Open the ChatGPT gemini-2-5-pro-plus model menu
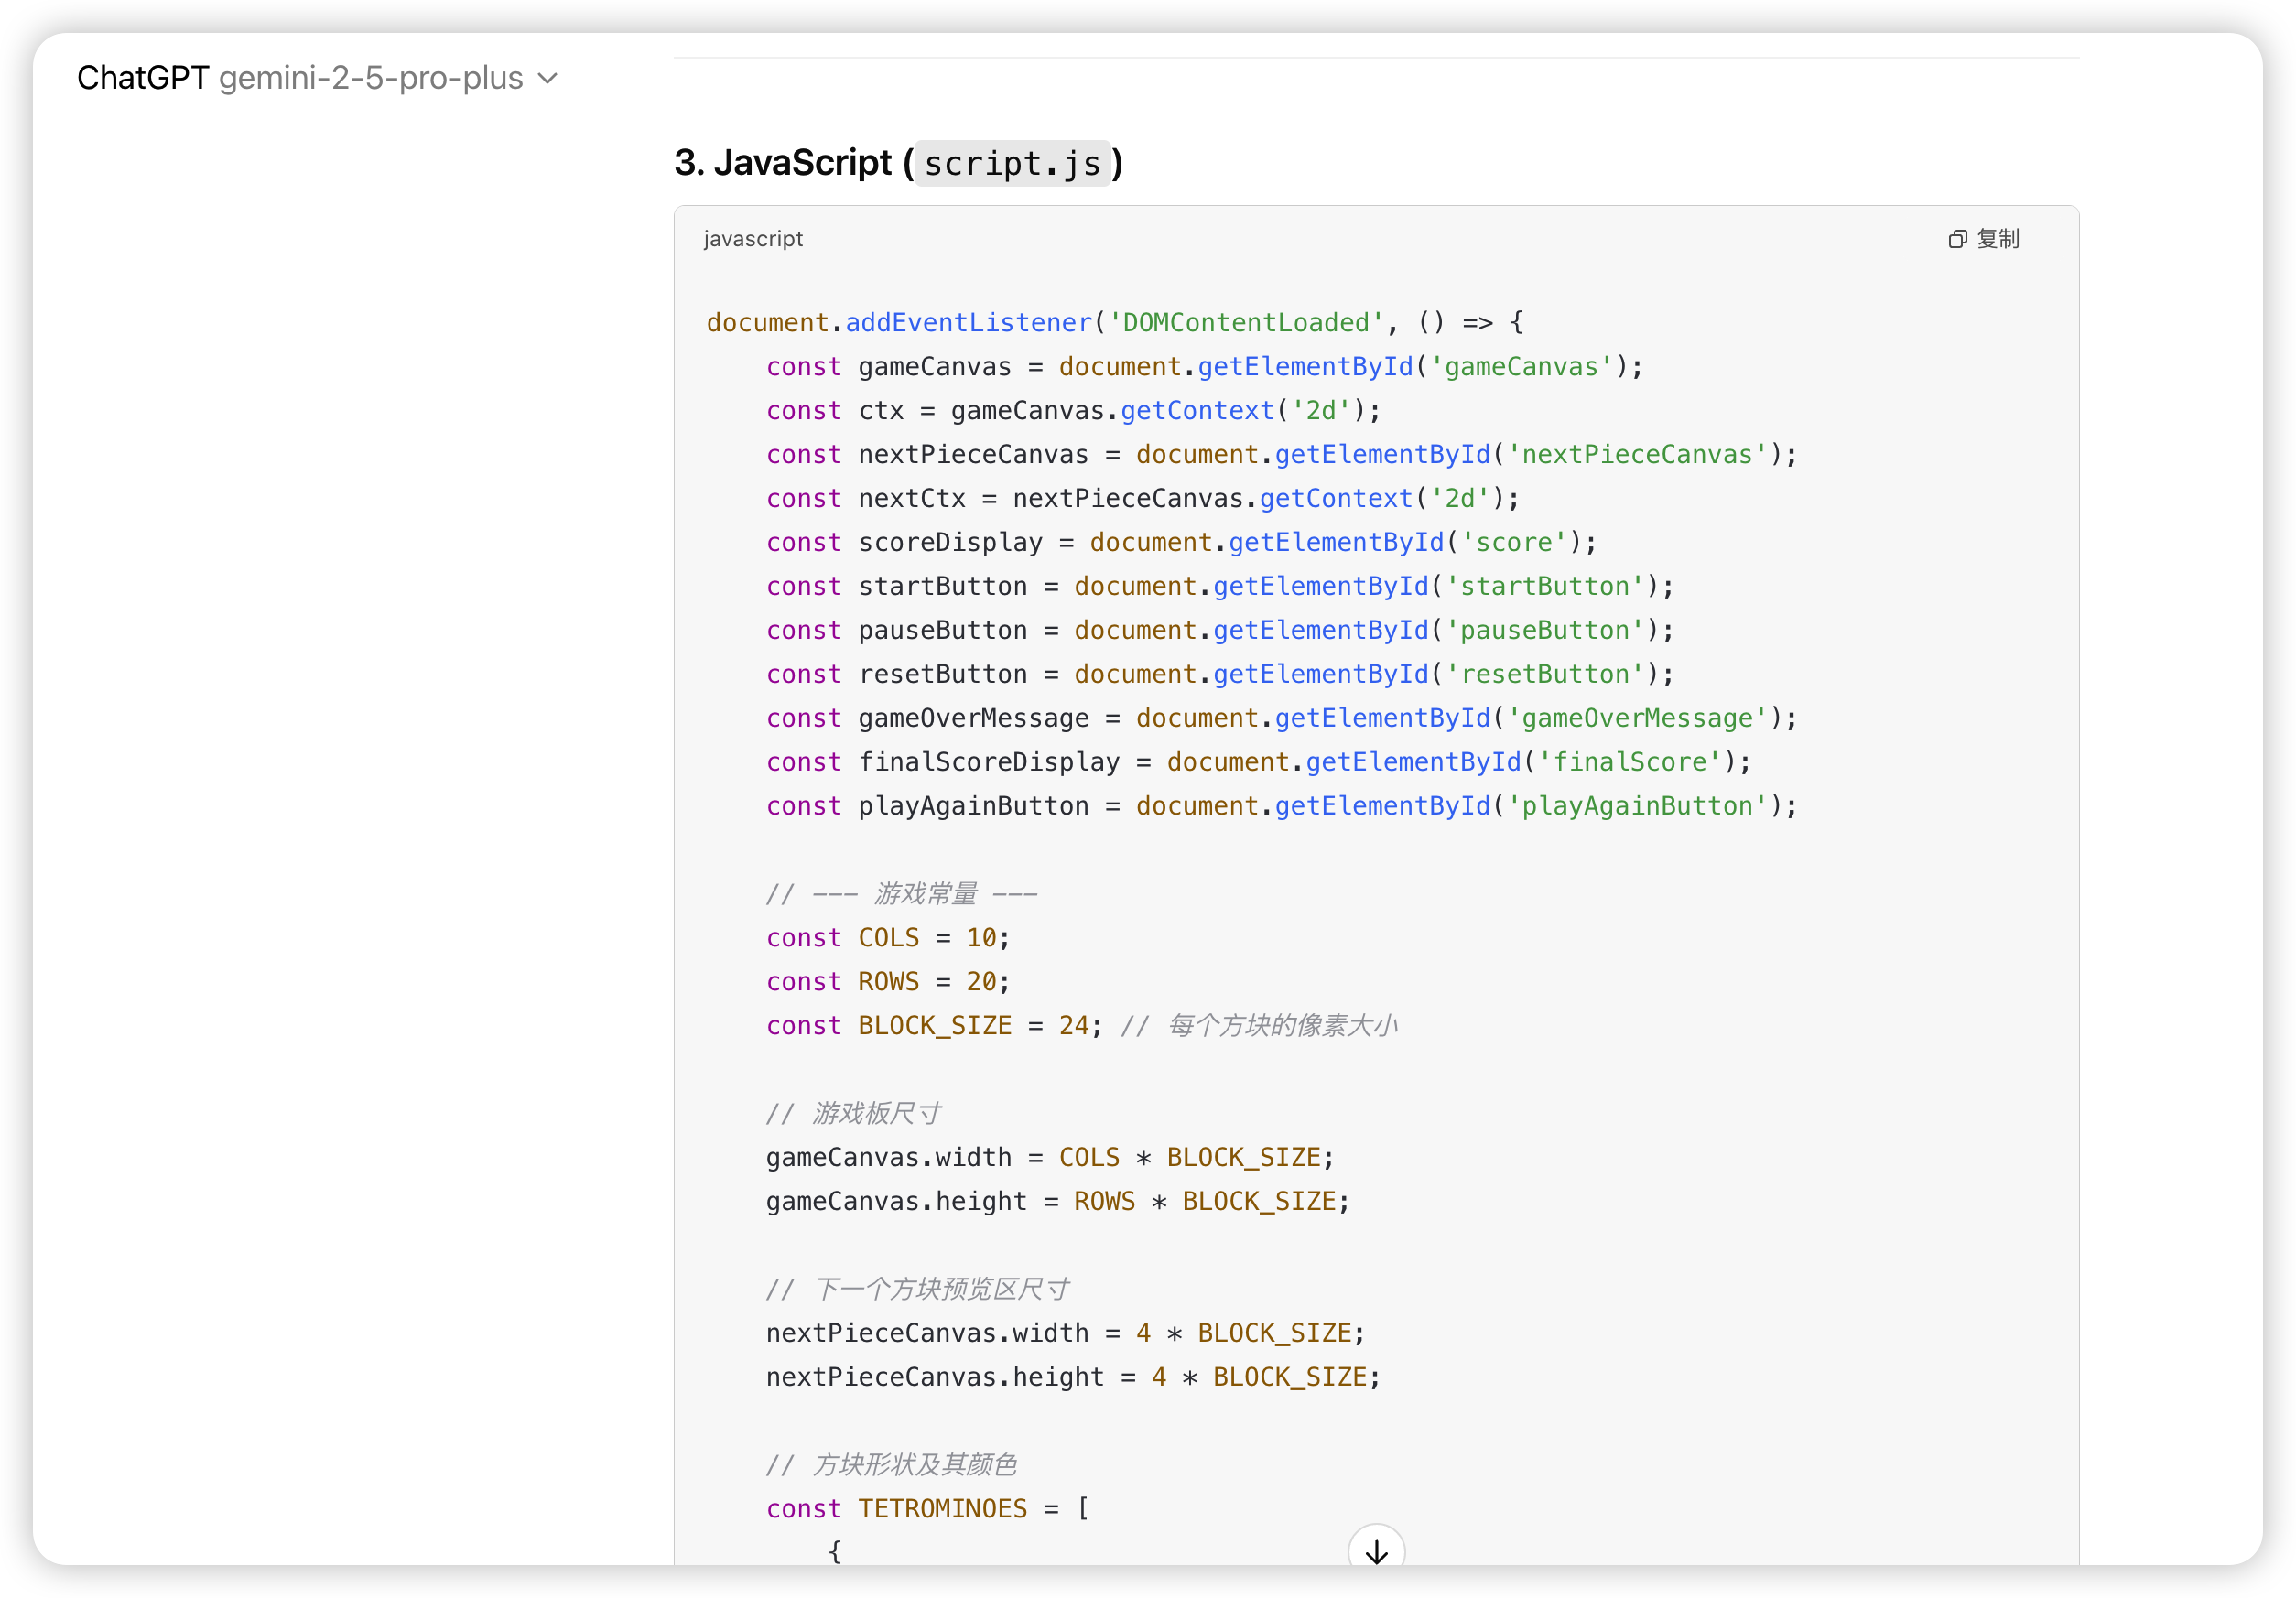Viewport: 2296px width, 1598px height. [300, 78]
